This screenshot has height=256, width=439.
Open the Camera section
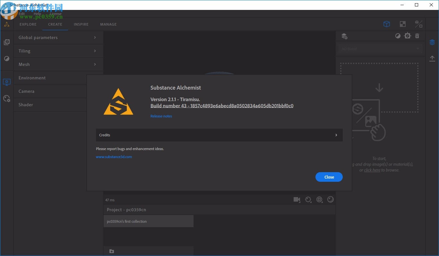point(50,91)
